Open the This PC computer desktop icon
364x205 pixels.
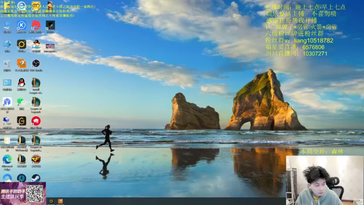7,26
